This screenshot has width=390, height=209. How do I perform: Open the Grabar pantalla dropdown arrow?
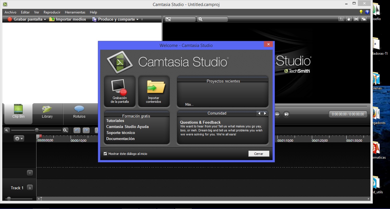coord(45,19)
